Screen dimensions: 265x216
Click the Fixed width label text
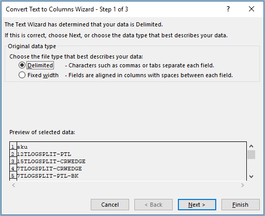point(43,75)
